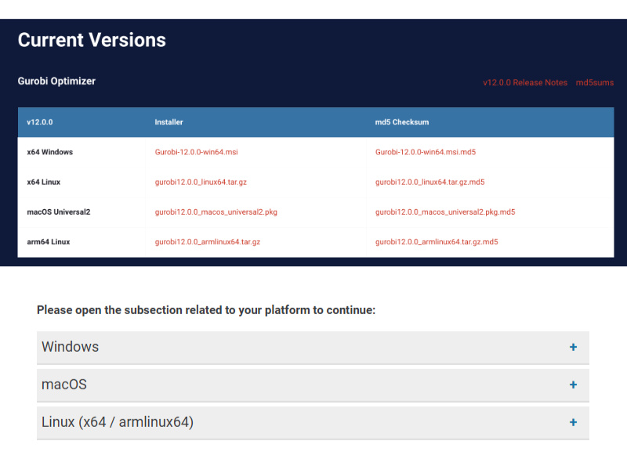Click the Current Versions heading
Viewport: 627px width, 470px height.
click(92, 40)
